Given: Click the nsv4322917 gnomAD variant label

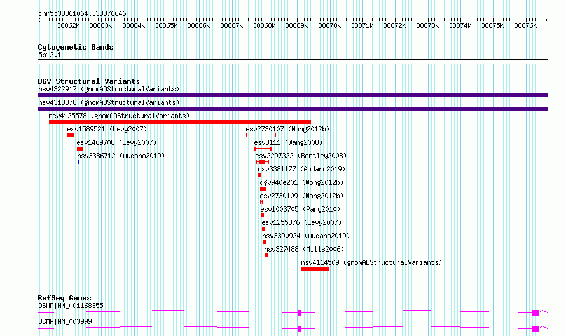Looking at the screenshot, I should tap(109, 89).
